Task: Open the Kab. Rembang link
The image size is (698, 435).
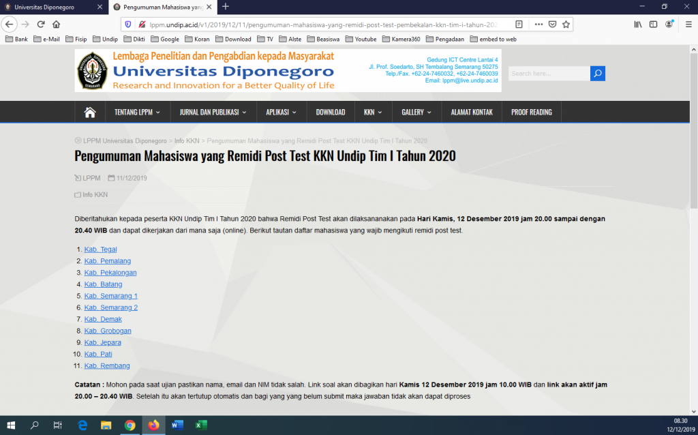Action: 107,366
